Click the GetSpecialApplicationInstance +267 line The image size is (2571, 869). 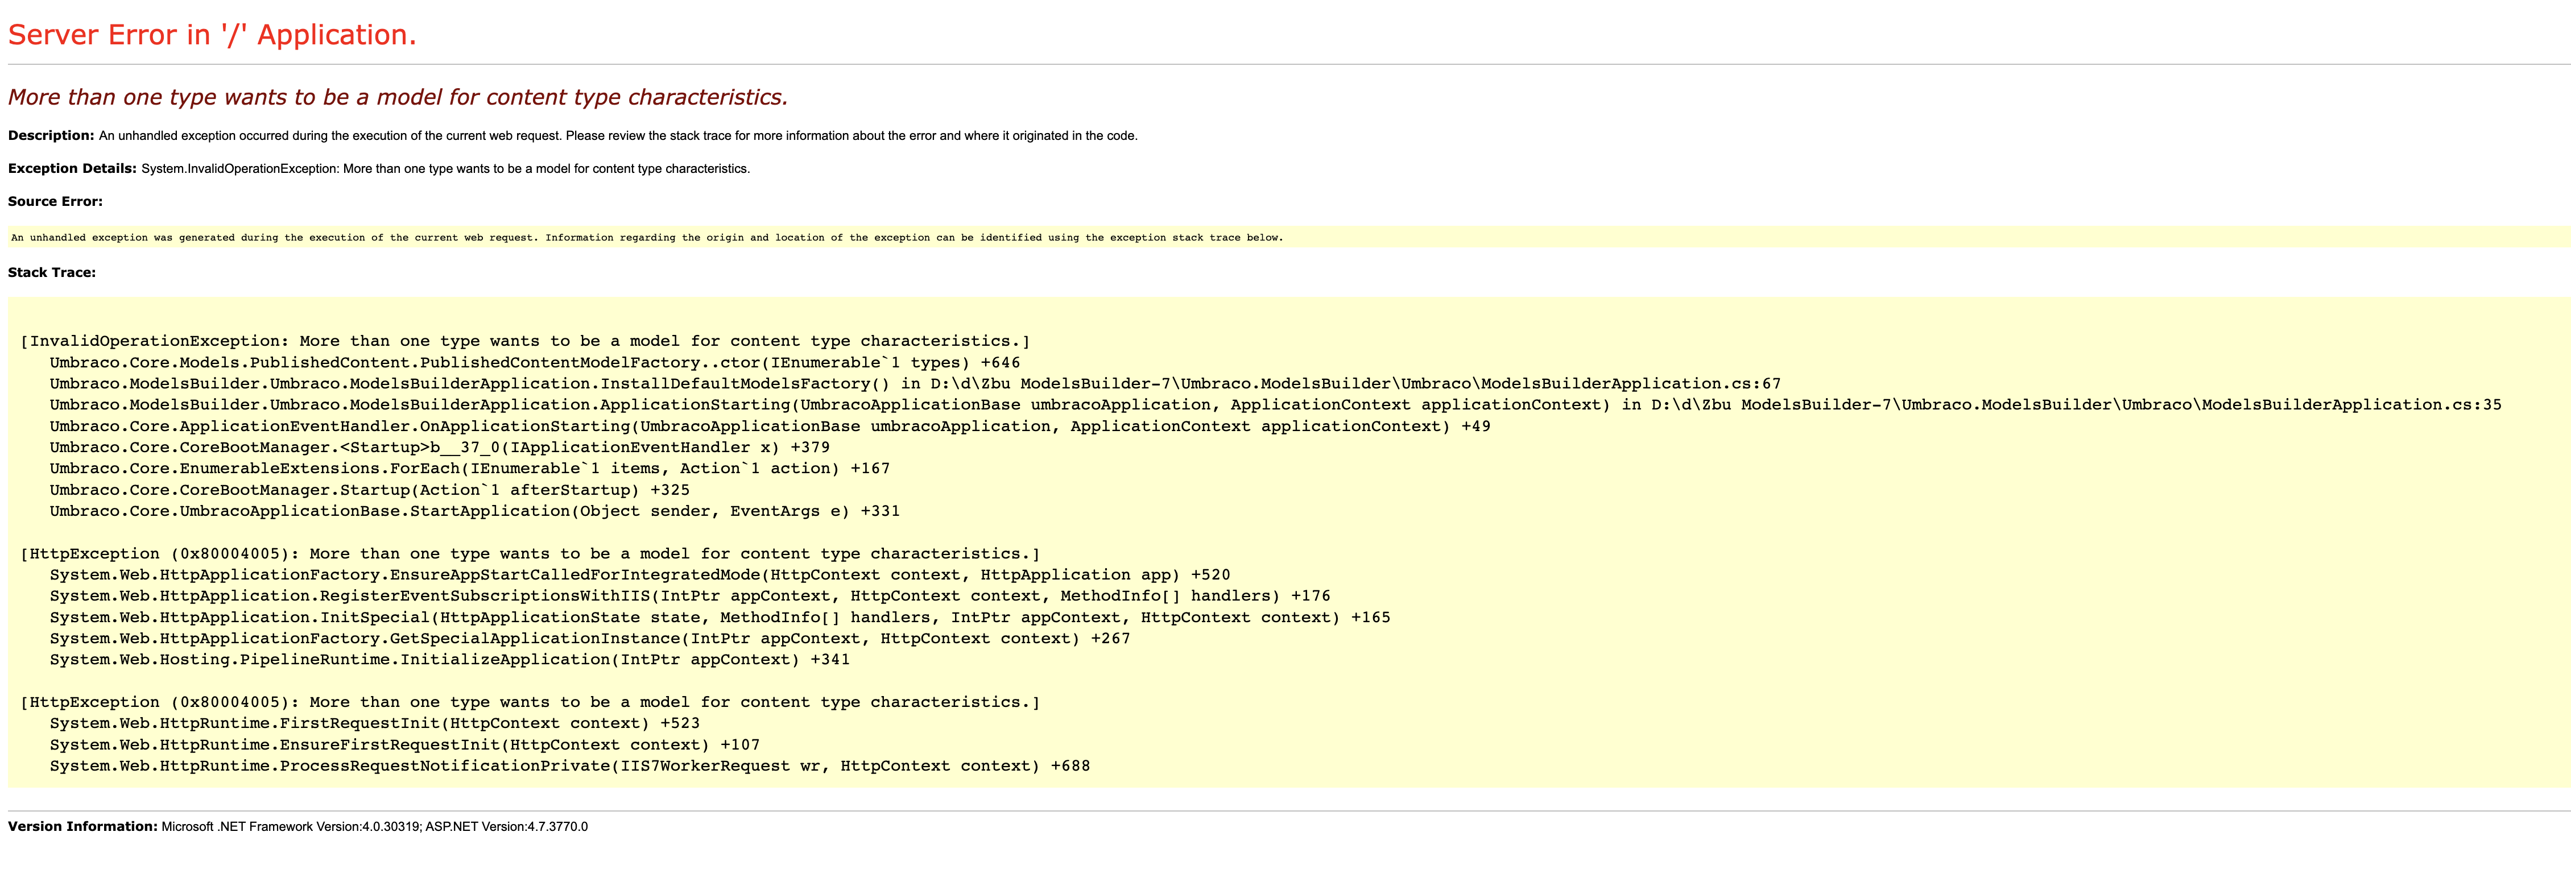590,639
